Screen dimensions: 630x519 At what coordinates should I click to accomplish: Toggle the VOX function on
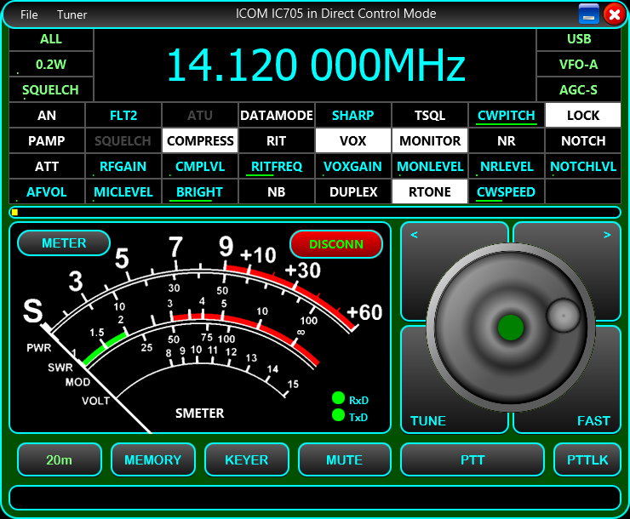click(352, 140)
